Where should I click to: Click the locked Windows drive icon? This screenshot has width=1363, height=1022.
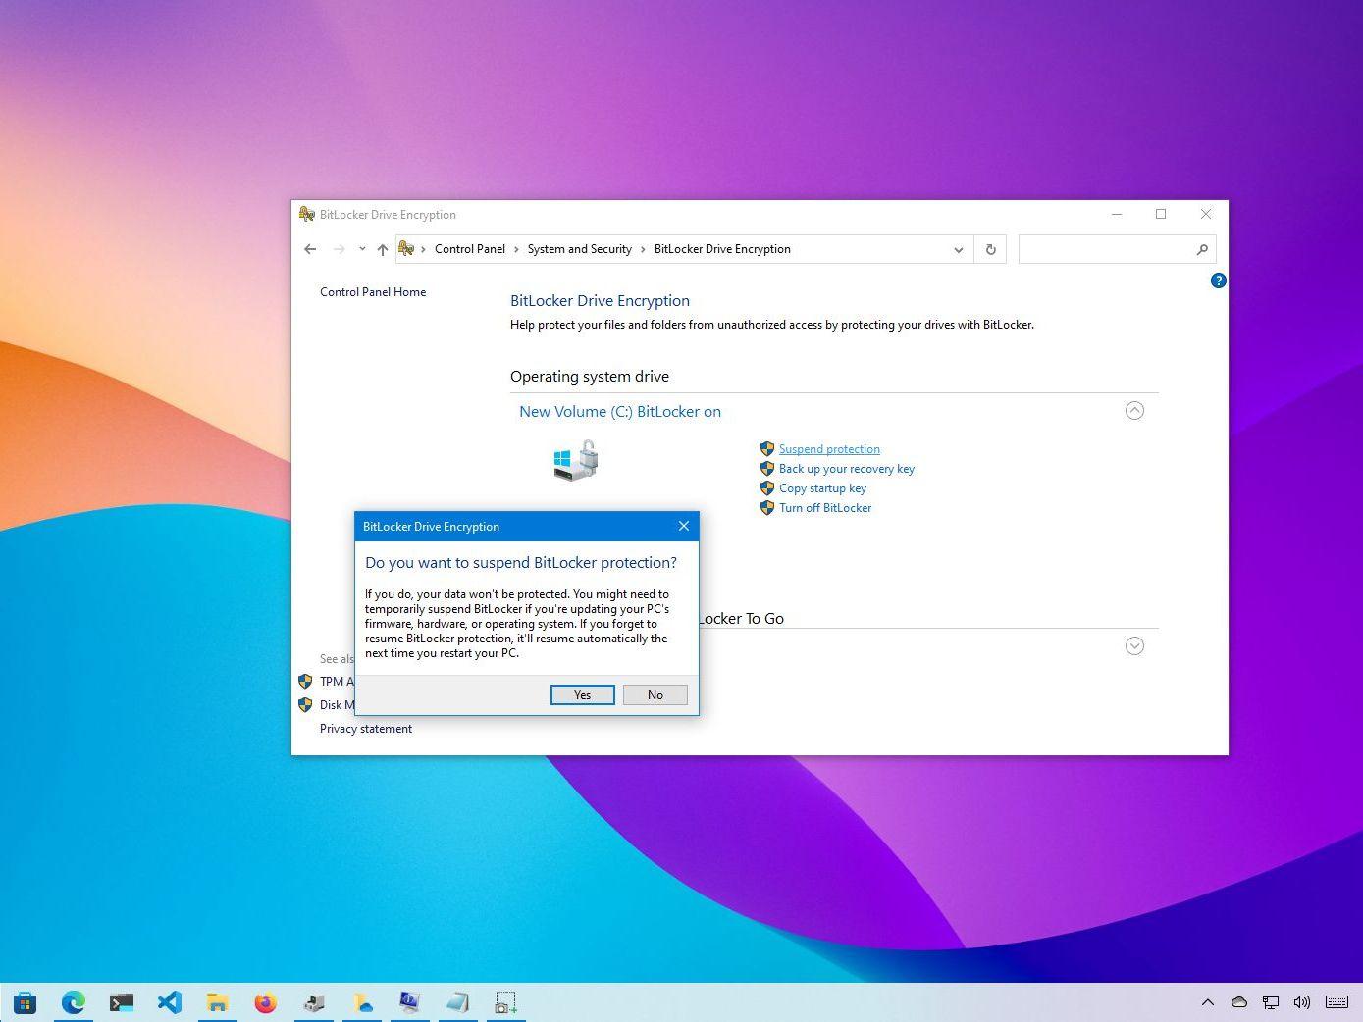tap(576, 460)
